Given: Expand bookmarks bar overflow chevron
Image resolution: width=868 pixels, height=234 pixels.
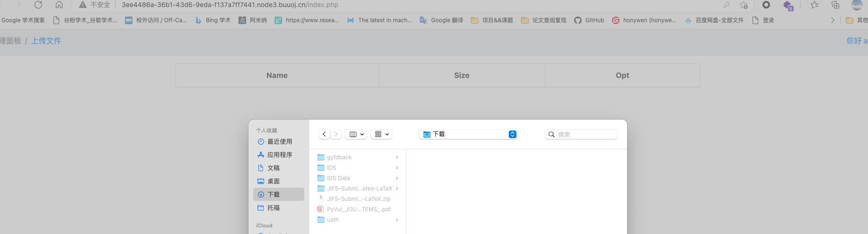Looking at the screenshot, I should tap(833, 20).
